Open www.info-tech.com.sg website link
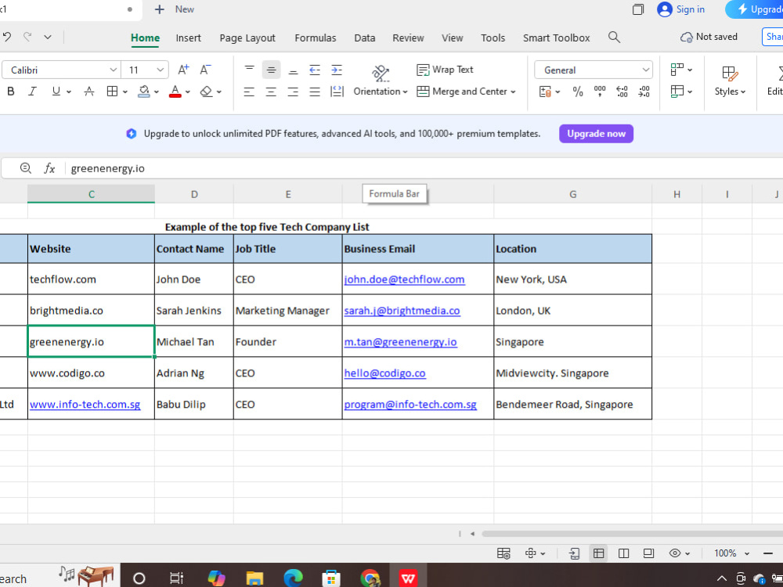The width and height of the screenshot is (783, 587). 85,405
